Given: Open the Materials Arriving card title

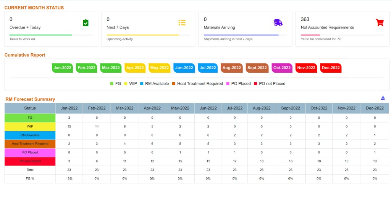Looking at the screenshot, I should [x=219, y=27].
